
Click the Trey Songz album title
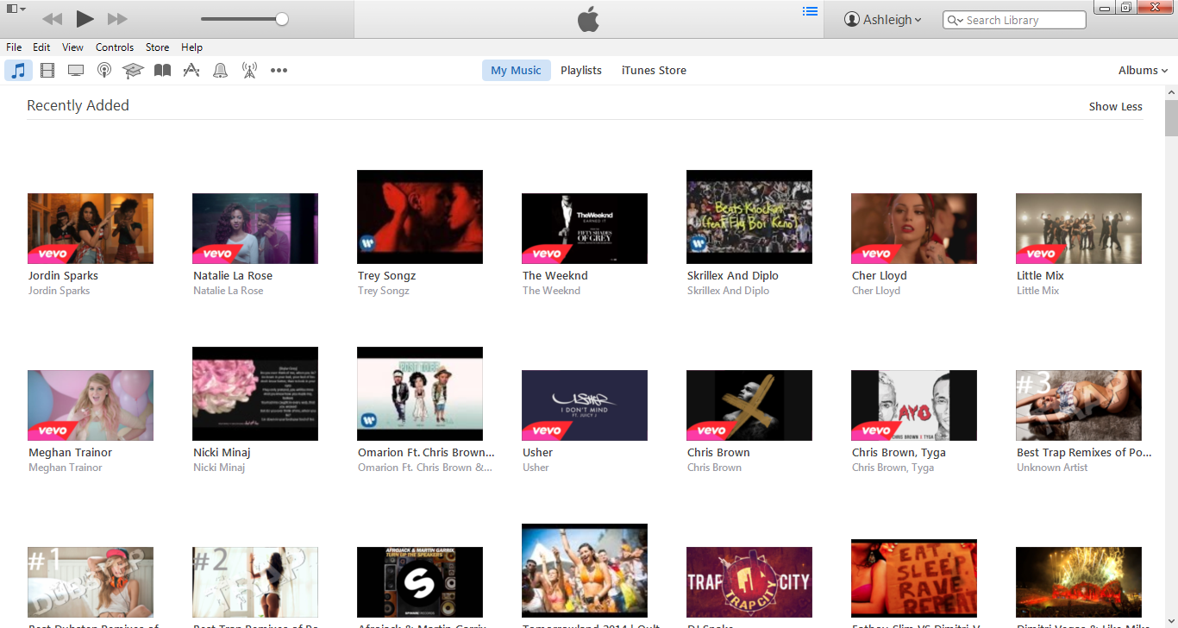[x=386, y=276]
